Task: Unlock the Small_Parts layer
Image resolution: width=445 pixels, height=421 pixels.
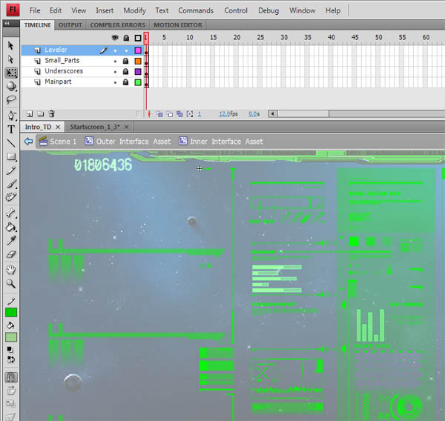Action: [126, 61]
